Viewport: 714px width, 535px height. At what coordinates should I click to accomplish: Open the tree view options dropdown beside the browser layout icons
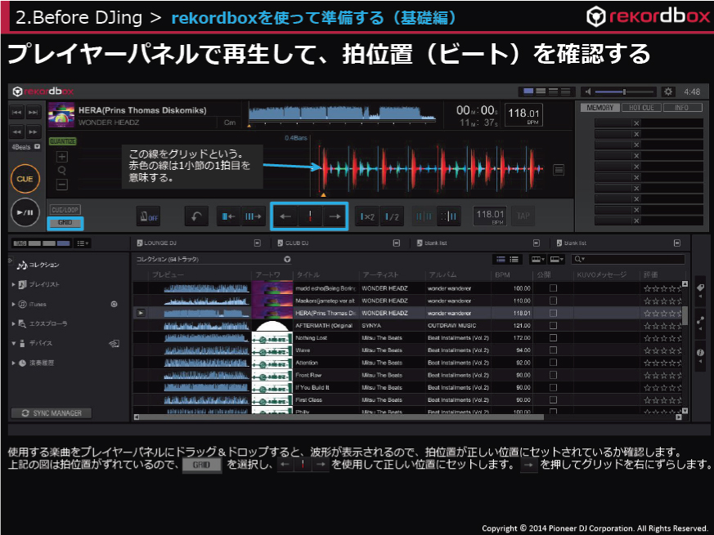(83, 243)
